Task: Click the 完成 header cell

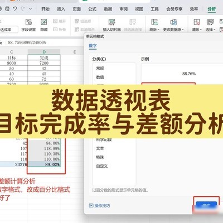Action: tap(44, 57)
